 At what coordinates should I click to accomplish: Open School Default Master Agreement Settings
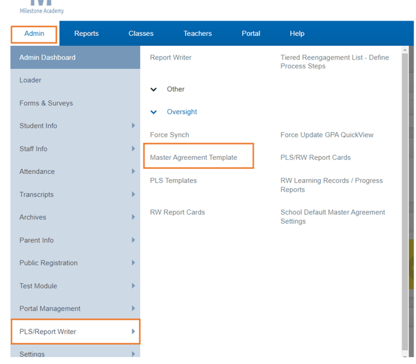(x=332, y=216)
